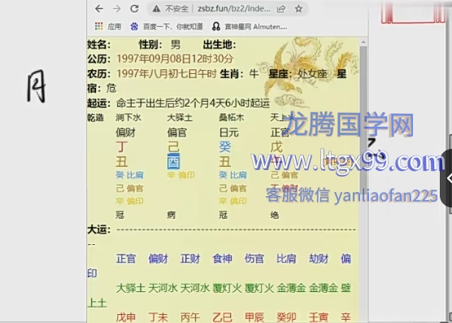
Task: Open the 宫神星网 Almuten bookmark
Action: (x=250, y=27)
